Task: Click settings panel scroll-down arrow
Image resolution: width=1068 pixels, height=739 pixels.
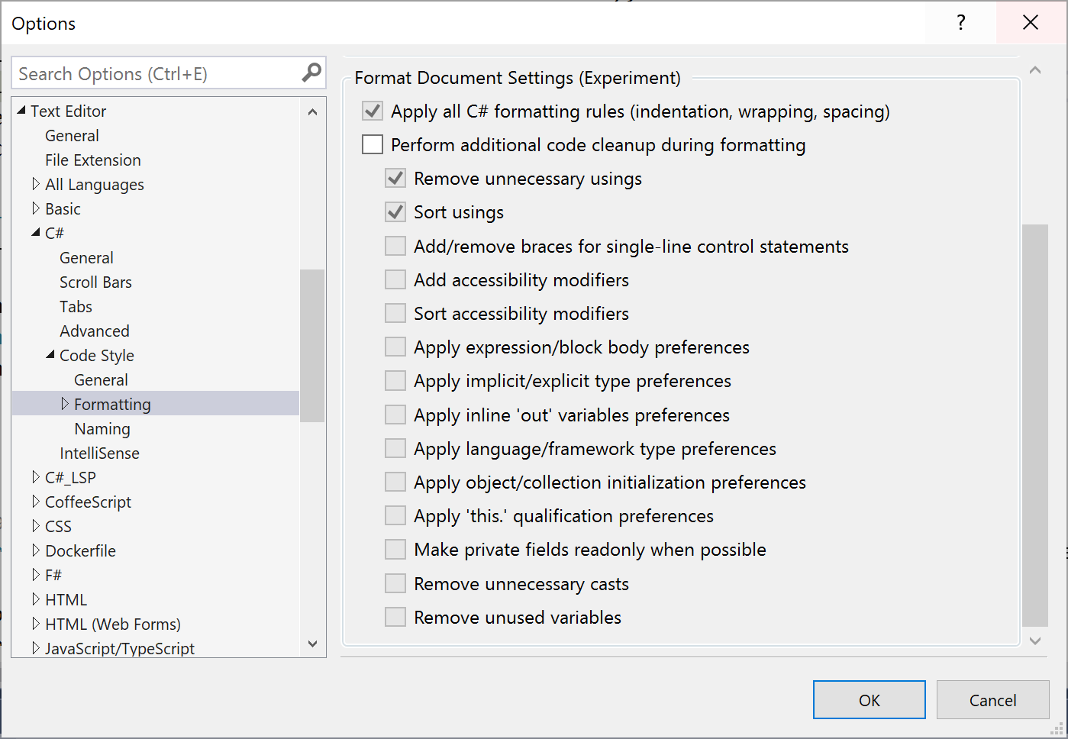Action: (1035, 641)
